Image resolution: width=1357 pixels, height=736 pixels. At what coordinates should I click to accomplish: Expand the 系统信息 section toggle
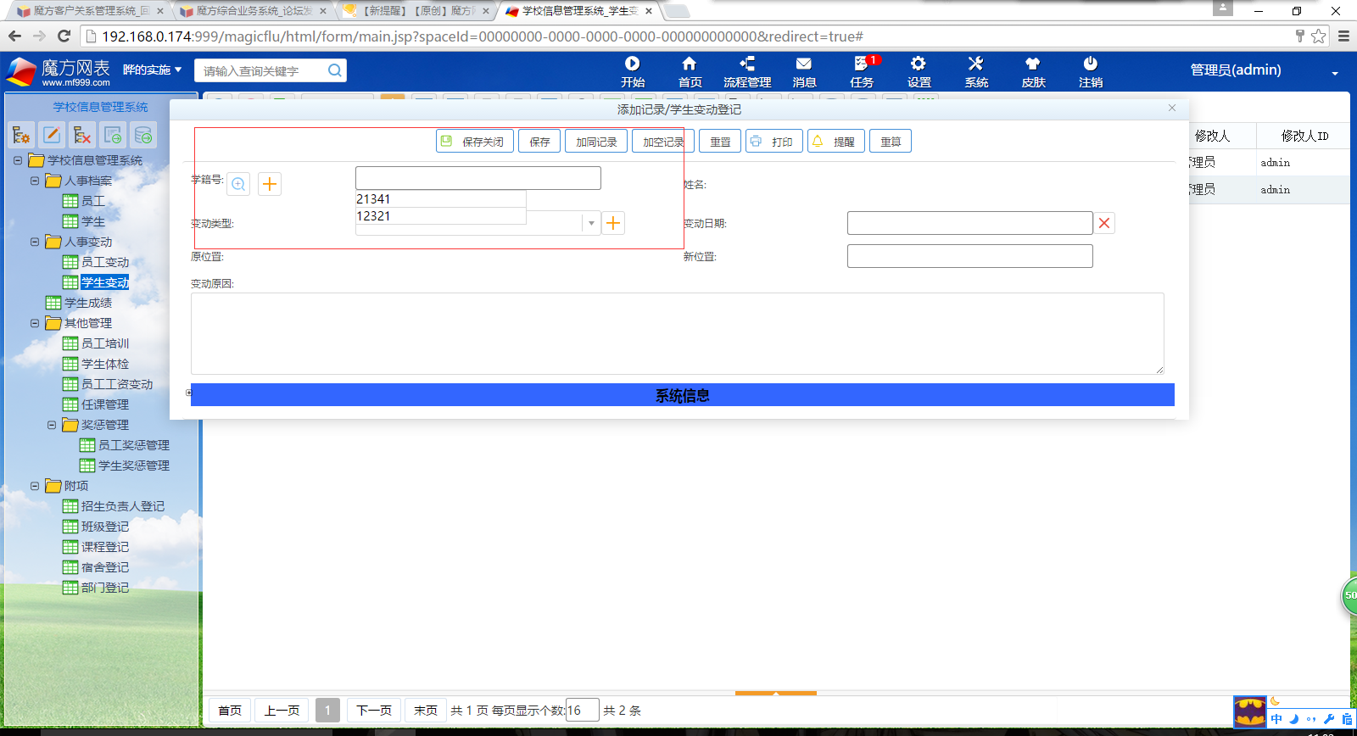pos(188,393)
